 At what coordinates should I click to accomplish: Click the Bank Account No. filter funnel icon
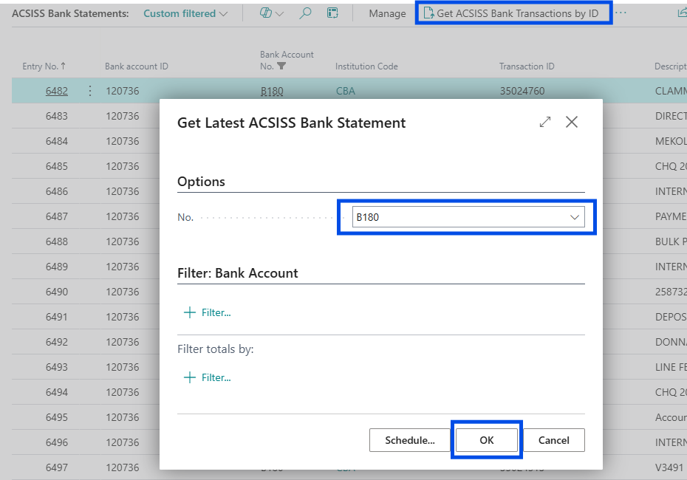(x=281, y=66)
